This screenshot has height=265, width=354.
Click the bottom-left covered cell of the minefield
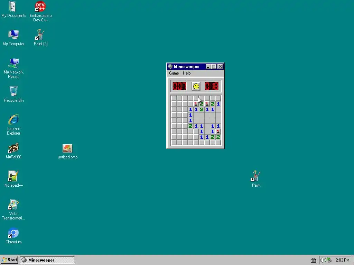[174, 143]
